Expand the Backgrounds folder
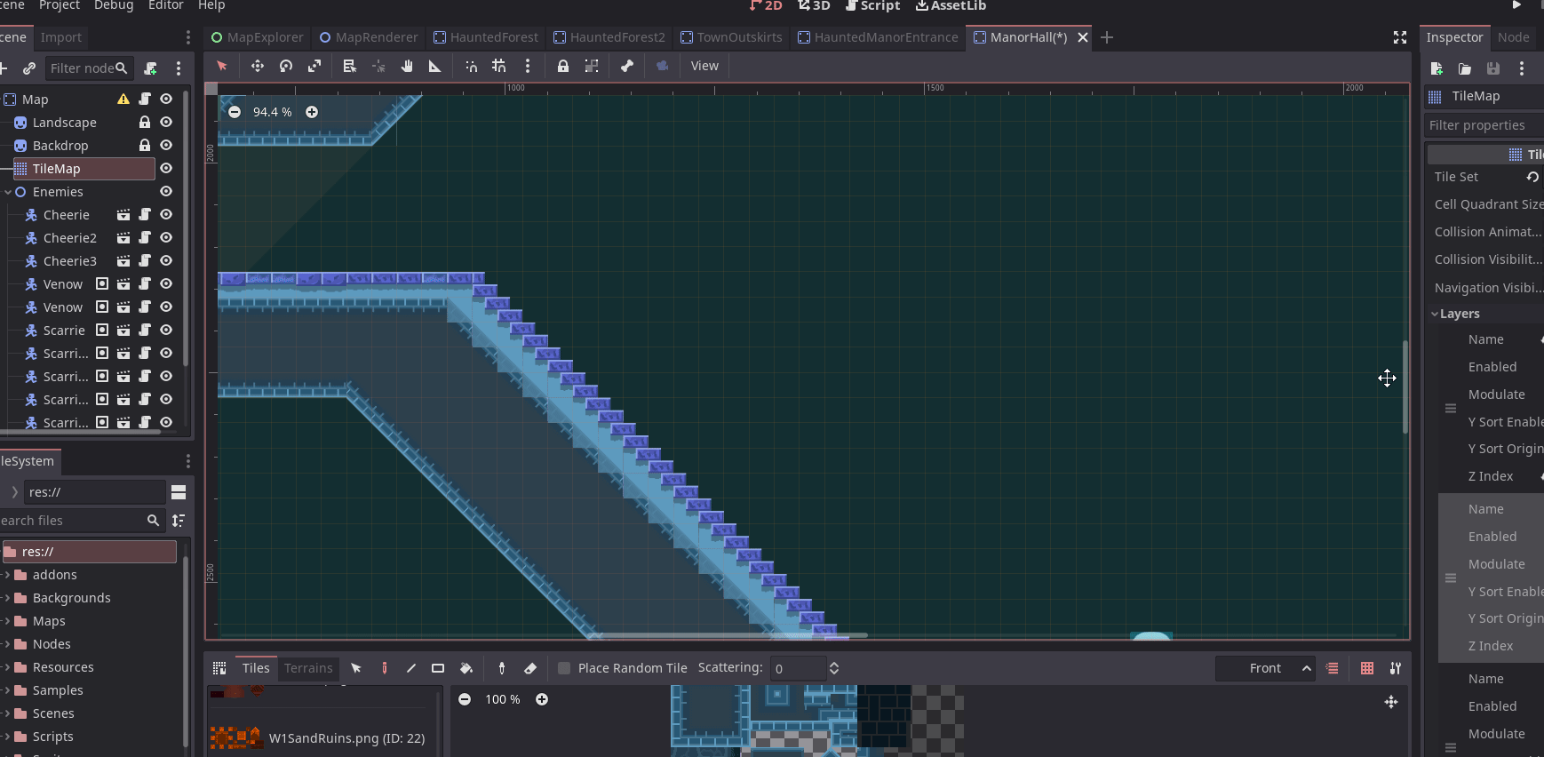This screenshot has height=757, width=1544. coord(7,598)
